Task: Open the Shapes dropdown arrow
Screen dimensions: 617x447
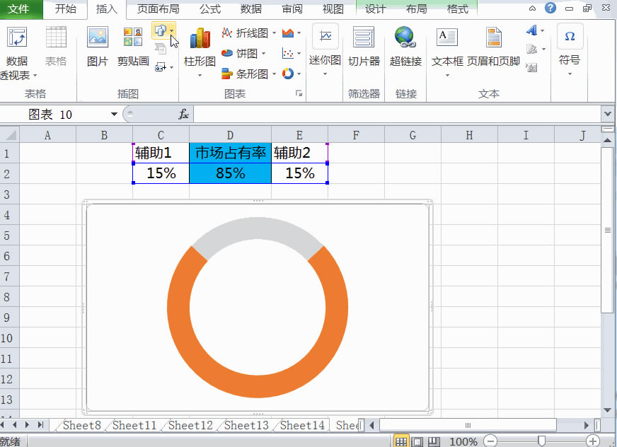Action: [171, 30]
